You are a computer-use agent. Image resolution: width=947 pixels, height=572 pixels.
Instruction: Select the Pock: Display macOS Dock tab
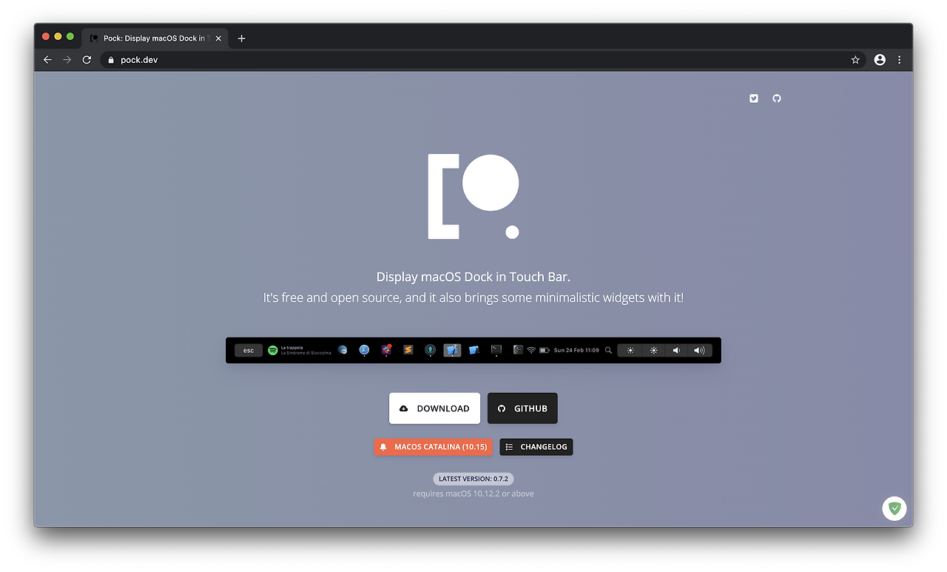155,38
